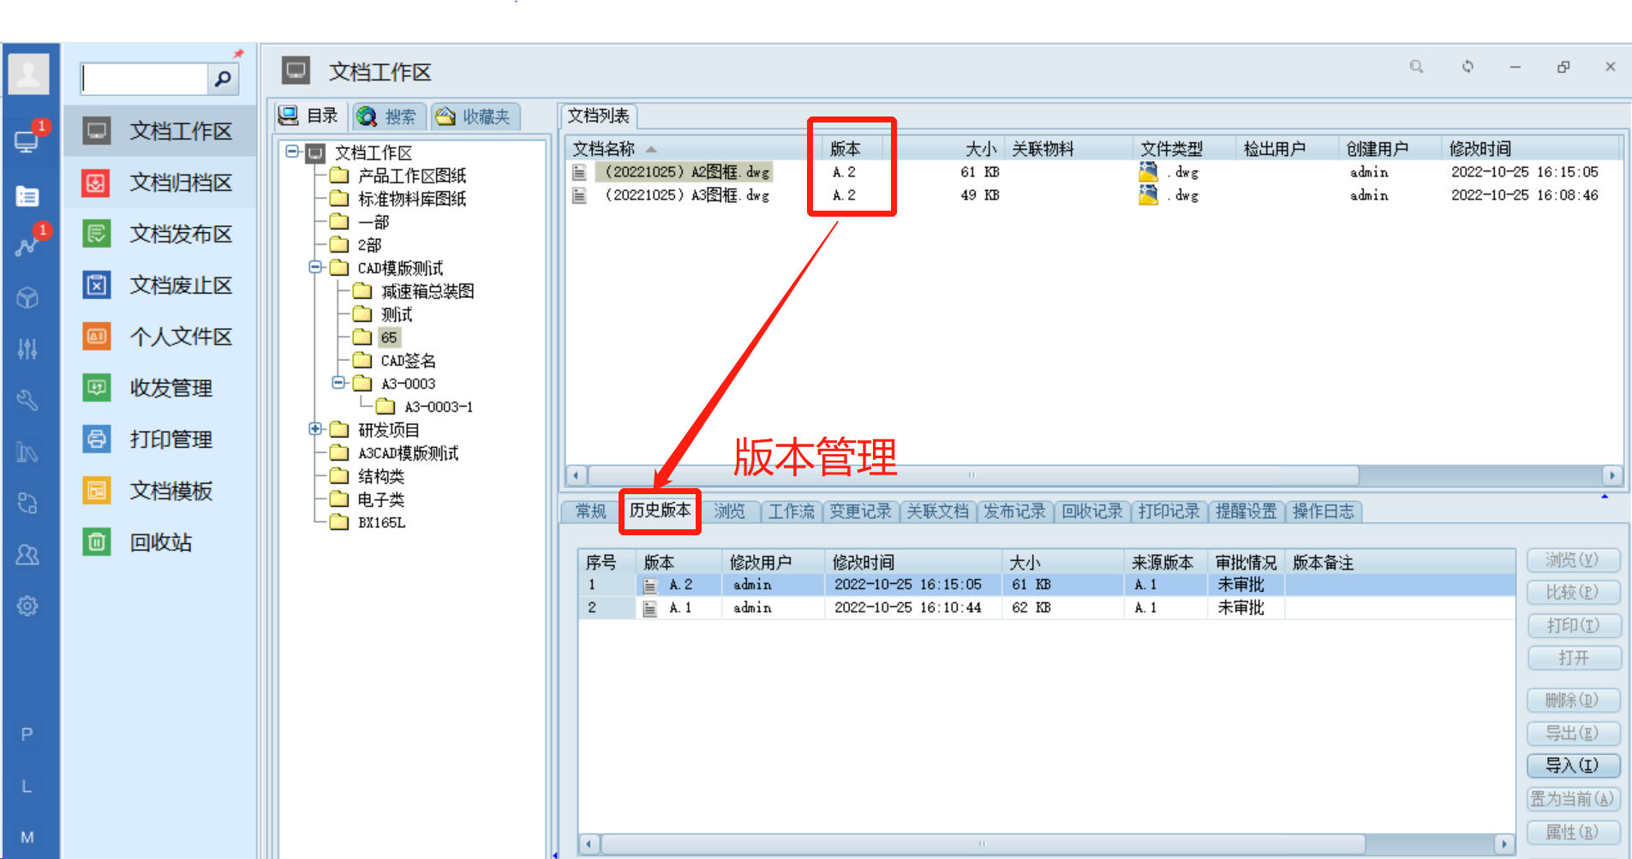1632x859 pixels.
Task: Expand the 研发项目 folder node
Action: click(x=315, y=429)
